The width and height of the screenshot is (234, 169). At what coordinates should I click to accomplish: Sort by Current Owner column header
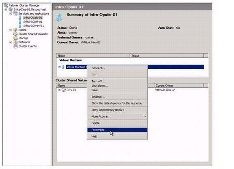tap(178, 86)
